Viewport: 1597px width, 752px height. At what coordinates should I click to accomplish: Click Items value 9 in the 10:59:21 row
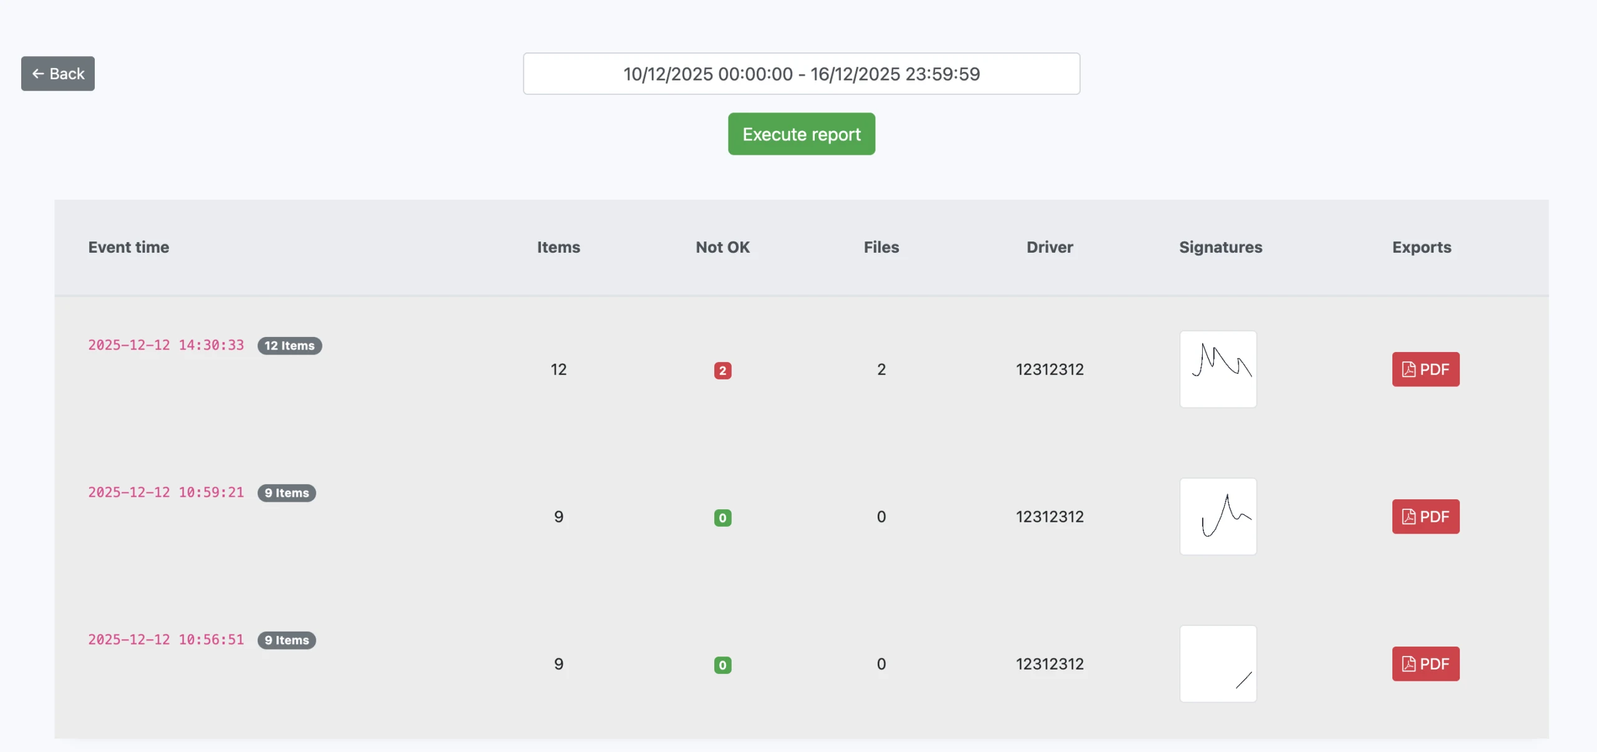coord(559,517)
